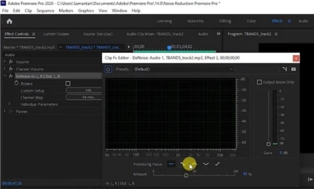Switch to the Audio workspace
Image resolution: width=314 pixels, height=189 pixels.
[x=303, y=21]
